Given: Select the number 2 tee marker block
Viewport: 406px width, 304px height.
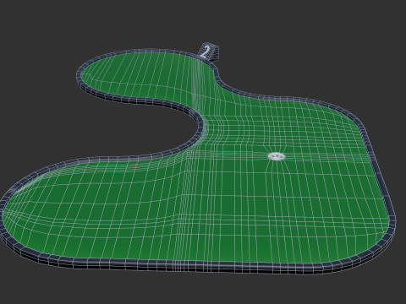Looking at the screenshot, I should (x=208, y=52).
